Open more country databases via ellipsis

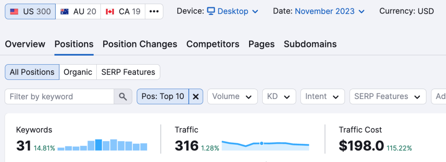(x=154, y=11)
